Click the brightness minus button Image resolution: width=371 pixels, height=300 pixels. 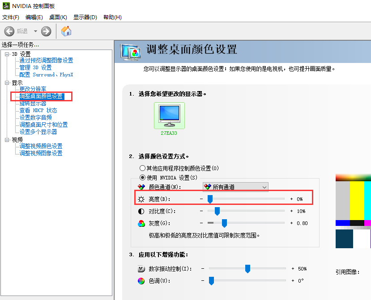pos(201,199)
